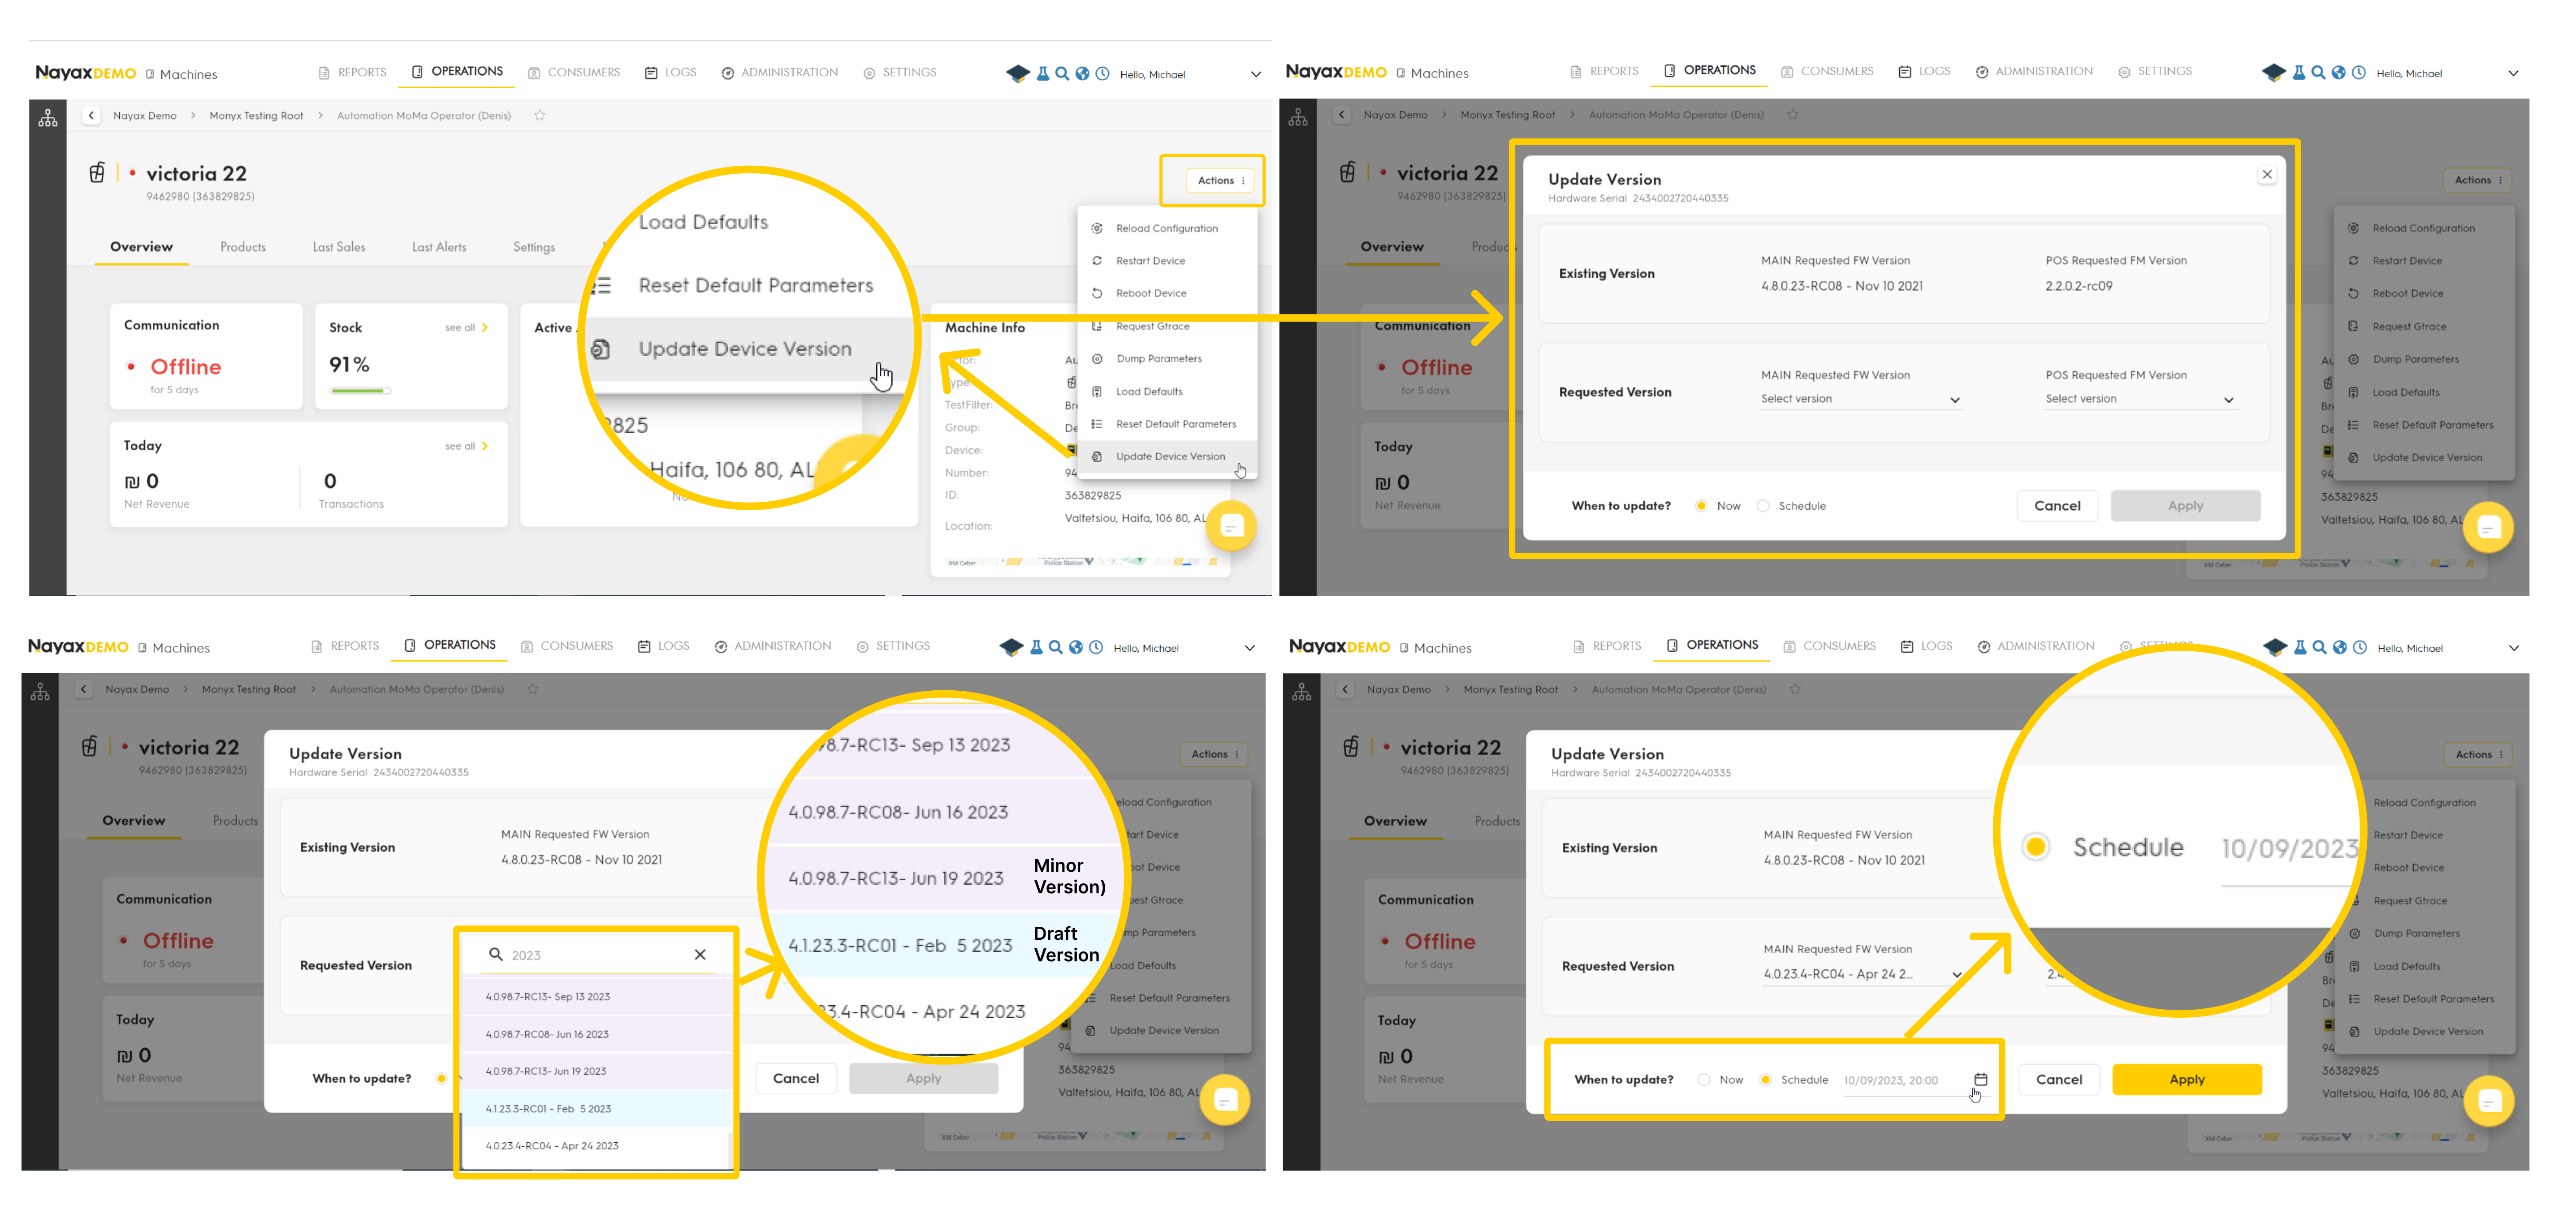This screenshot has width=2576, height=1222.
Task: Click the graduation cap icon in top-left screenshot
Action: coord(1018,74)
